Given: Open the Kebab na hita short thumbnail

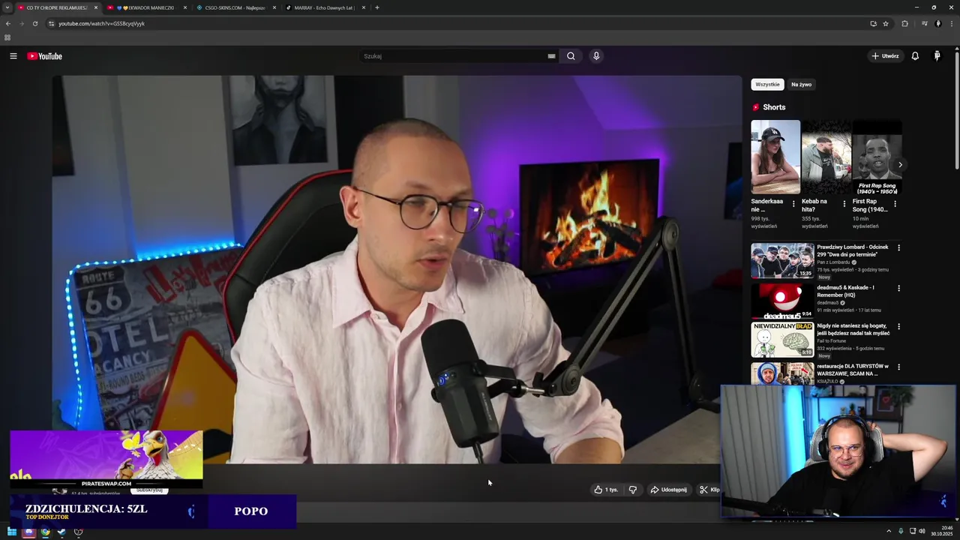Looking at the screenshot, I should (x=826, y=157).
